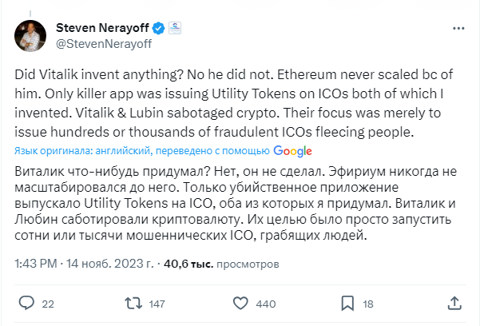Click the reply count 22
Image resolution: width=480 pixels, height=326 pixels.
[x=47, y=304]
